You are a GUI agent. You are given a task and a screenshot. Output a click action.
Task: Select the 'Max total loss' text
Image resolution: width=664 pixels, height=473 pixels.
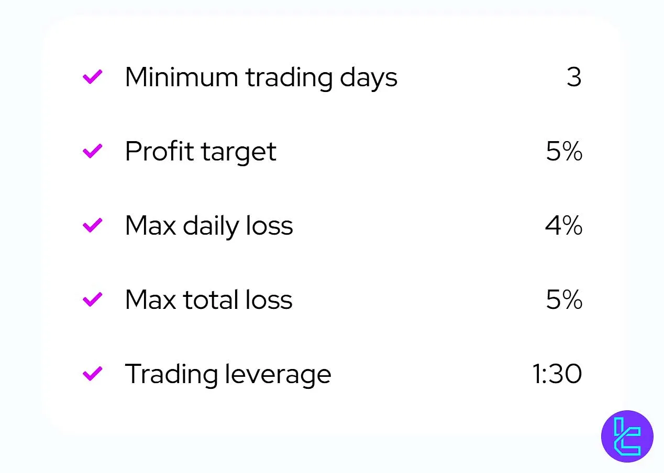pos(208,300)
